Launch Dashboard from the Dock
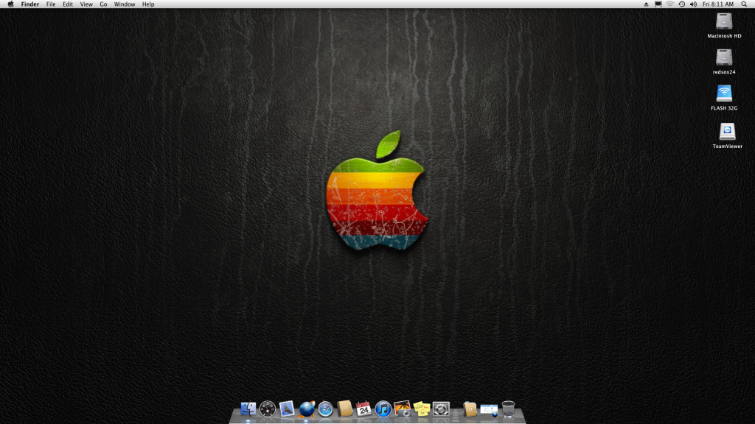 click(x=267, y=409)
